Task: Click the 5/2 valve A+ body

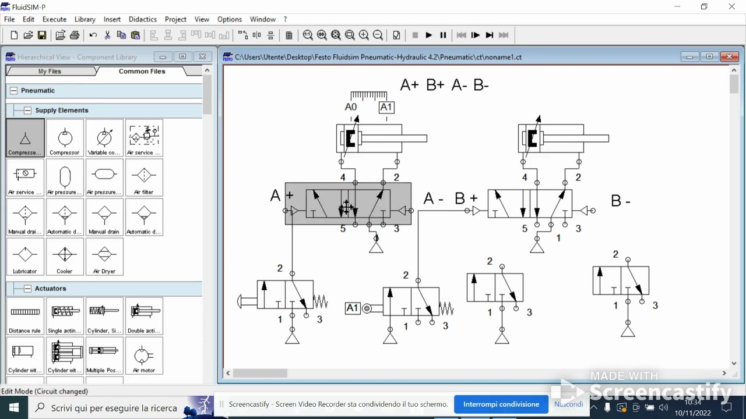Action: [348, 204]
